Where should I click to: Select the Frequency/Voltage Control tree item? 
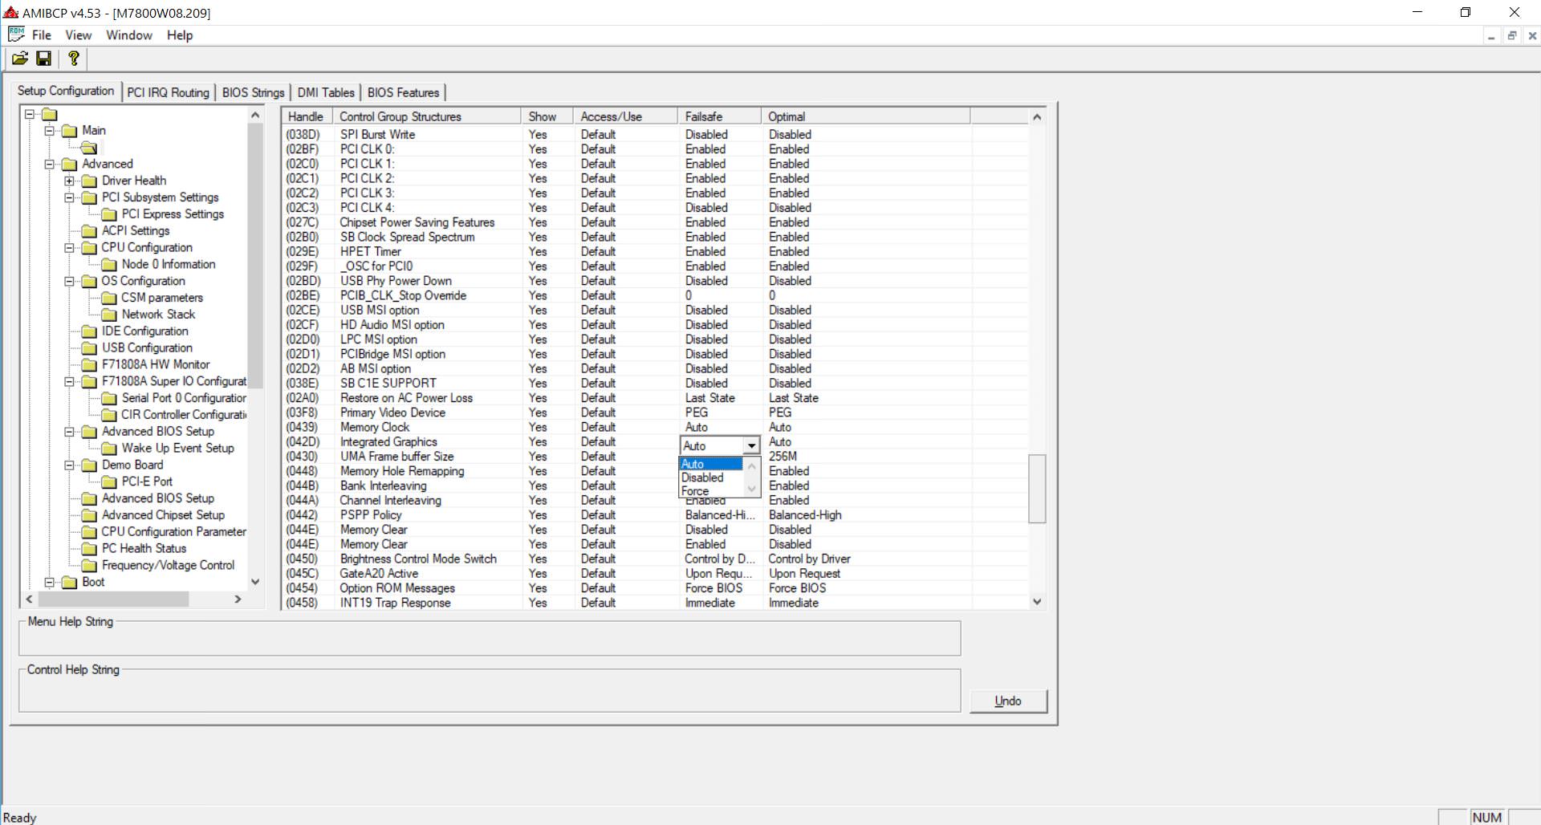(169, 566)
